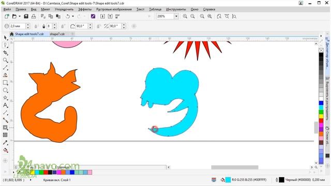Screen dimensions: 331x186
Task: Switch to the shape7.cdr document tab
Action: click(x=57, y=34)
